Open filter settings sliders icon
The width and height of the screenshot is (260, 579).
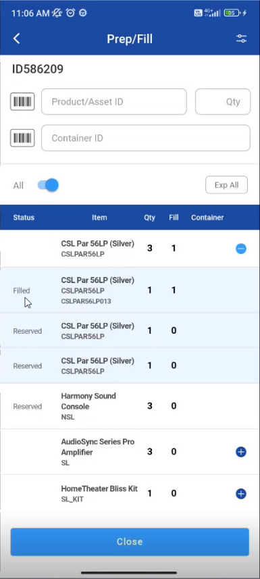(x=241, y=39)
